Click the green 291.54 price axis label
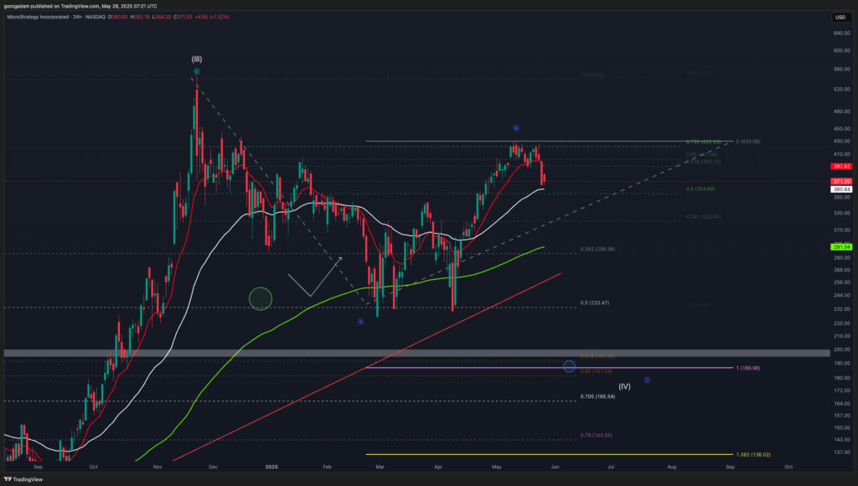858x486 pixels. [841, 247]
